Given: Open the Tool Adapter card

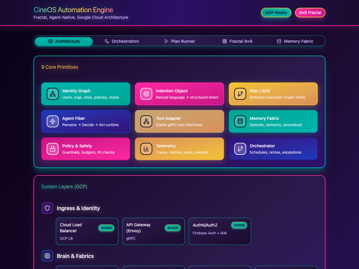Looking at the screenshot, I should click(180, 121).
